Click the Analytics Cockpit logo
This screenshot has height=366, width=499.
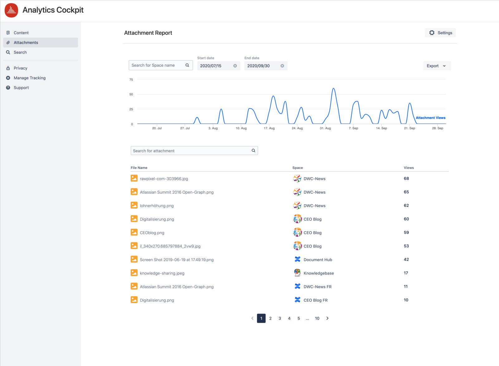(11, 10)
